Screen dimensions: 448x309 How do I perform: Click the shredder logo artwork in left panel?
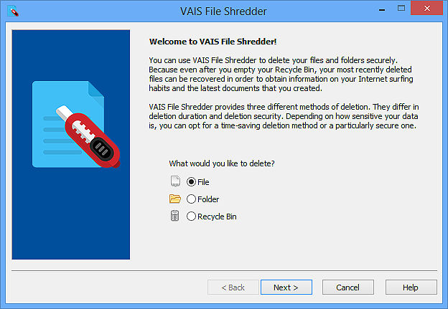[x=76, y=125]
